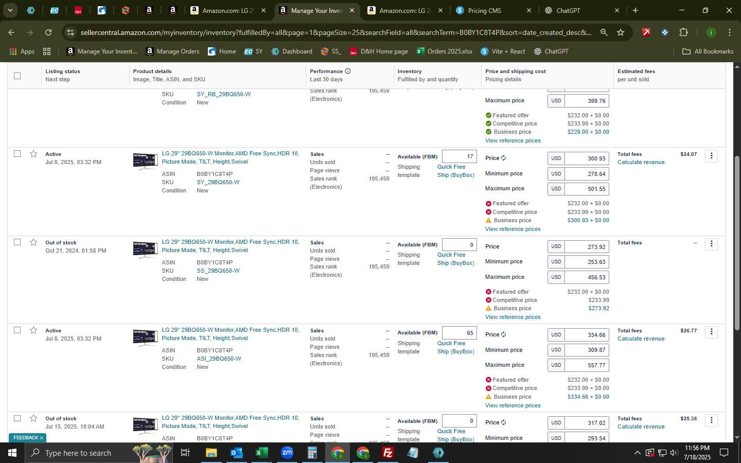Click the price field showing 334.66
Screen dimensions: 741x463
[x=587, y=335]
